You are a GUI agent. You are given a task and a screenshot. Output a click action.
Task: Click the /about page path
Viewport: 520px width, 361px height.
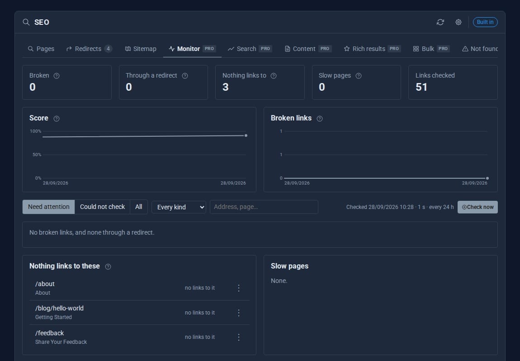pyautogui.click(x=45, y=284)
